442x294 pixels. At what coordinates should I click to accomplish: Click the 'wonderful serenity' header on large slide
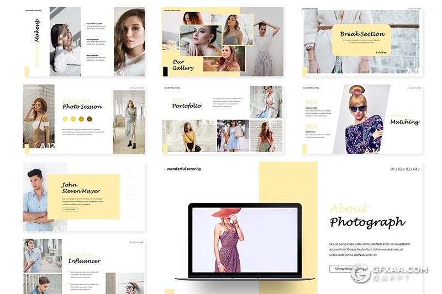(x=184, y=169)
